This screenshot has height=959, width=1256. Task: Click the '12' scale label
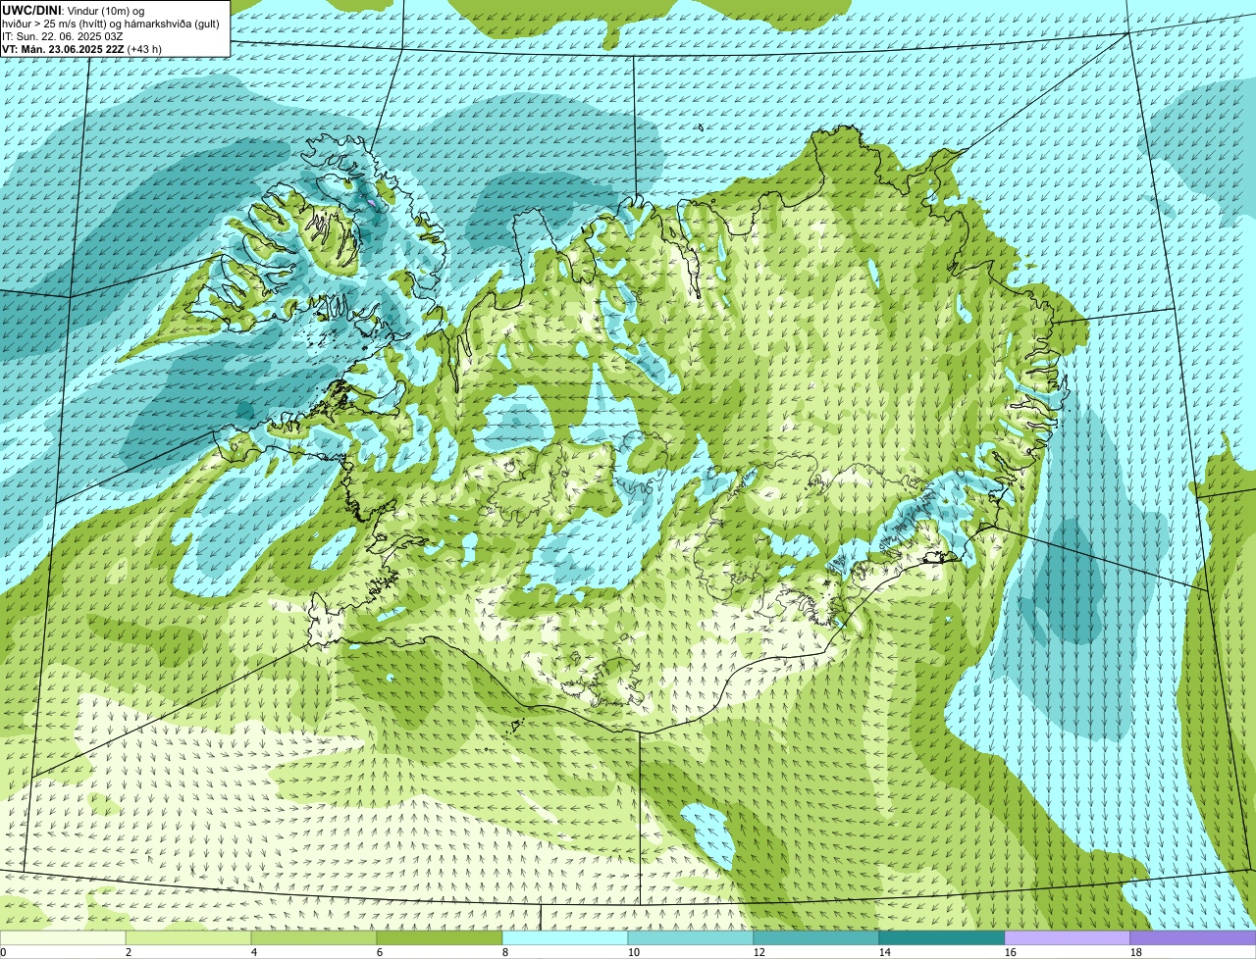click(759, 952)
